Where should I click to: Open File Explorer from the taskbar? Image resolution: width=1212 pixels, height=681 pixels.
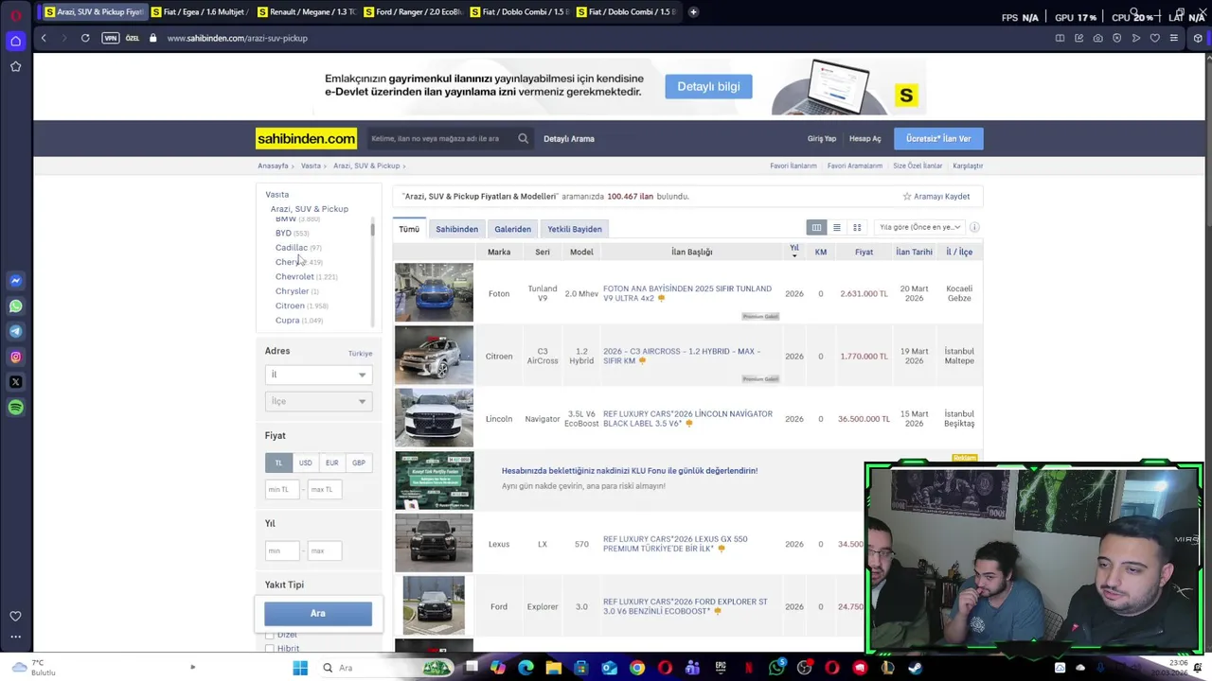pos(554,668)
